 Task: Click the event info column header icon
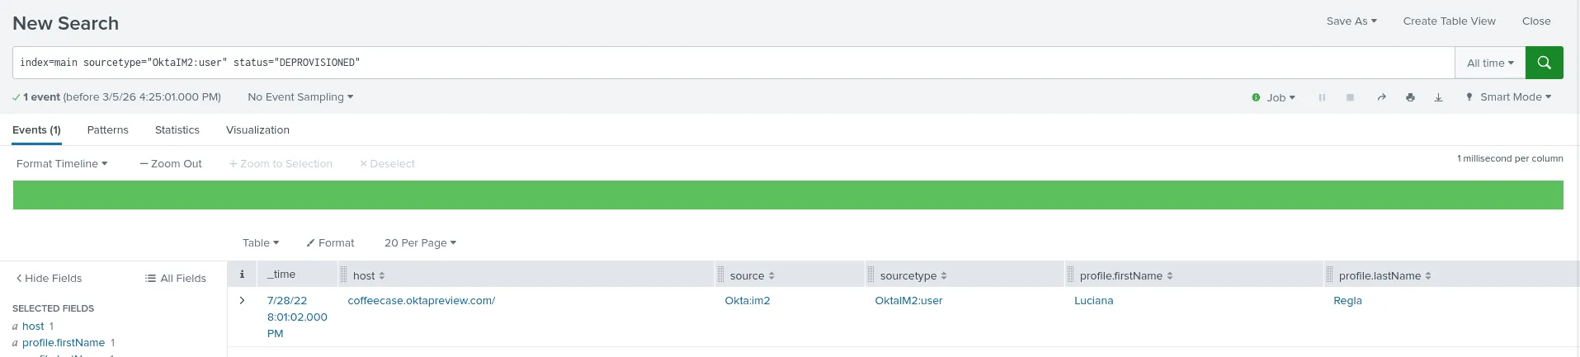[x=242, y=275]
